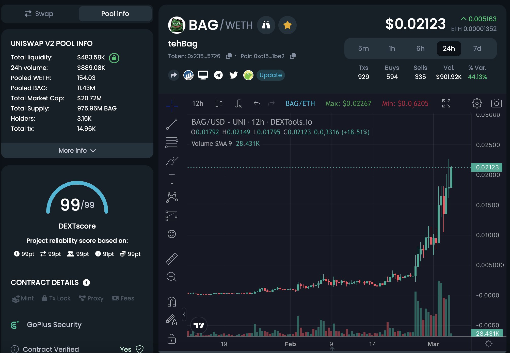
Task: Toggle the magnet mode tool
Action: (x=172, y=302)
